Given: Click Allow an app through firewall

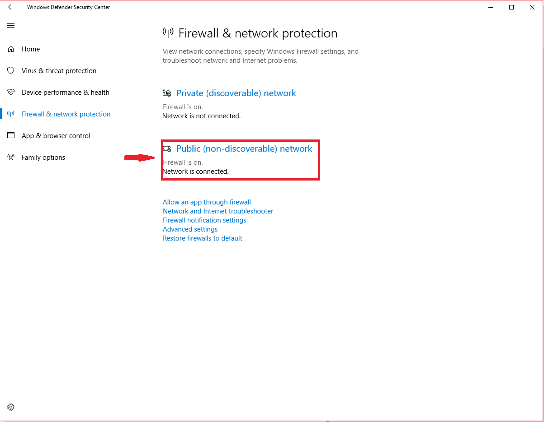Looking at the screenshot, I should [x=207, y=202].
